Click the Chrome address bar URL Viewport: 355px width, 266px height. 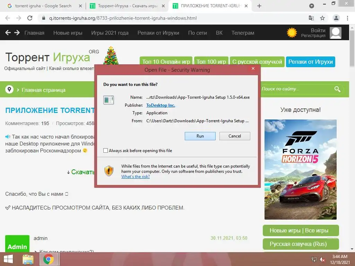(123, 18)
